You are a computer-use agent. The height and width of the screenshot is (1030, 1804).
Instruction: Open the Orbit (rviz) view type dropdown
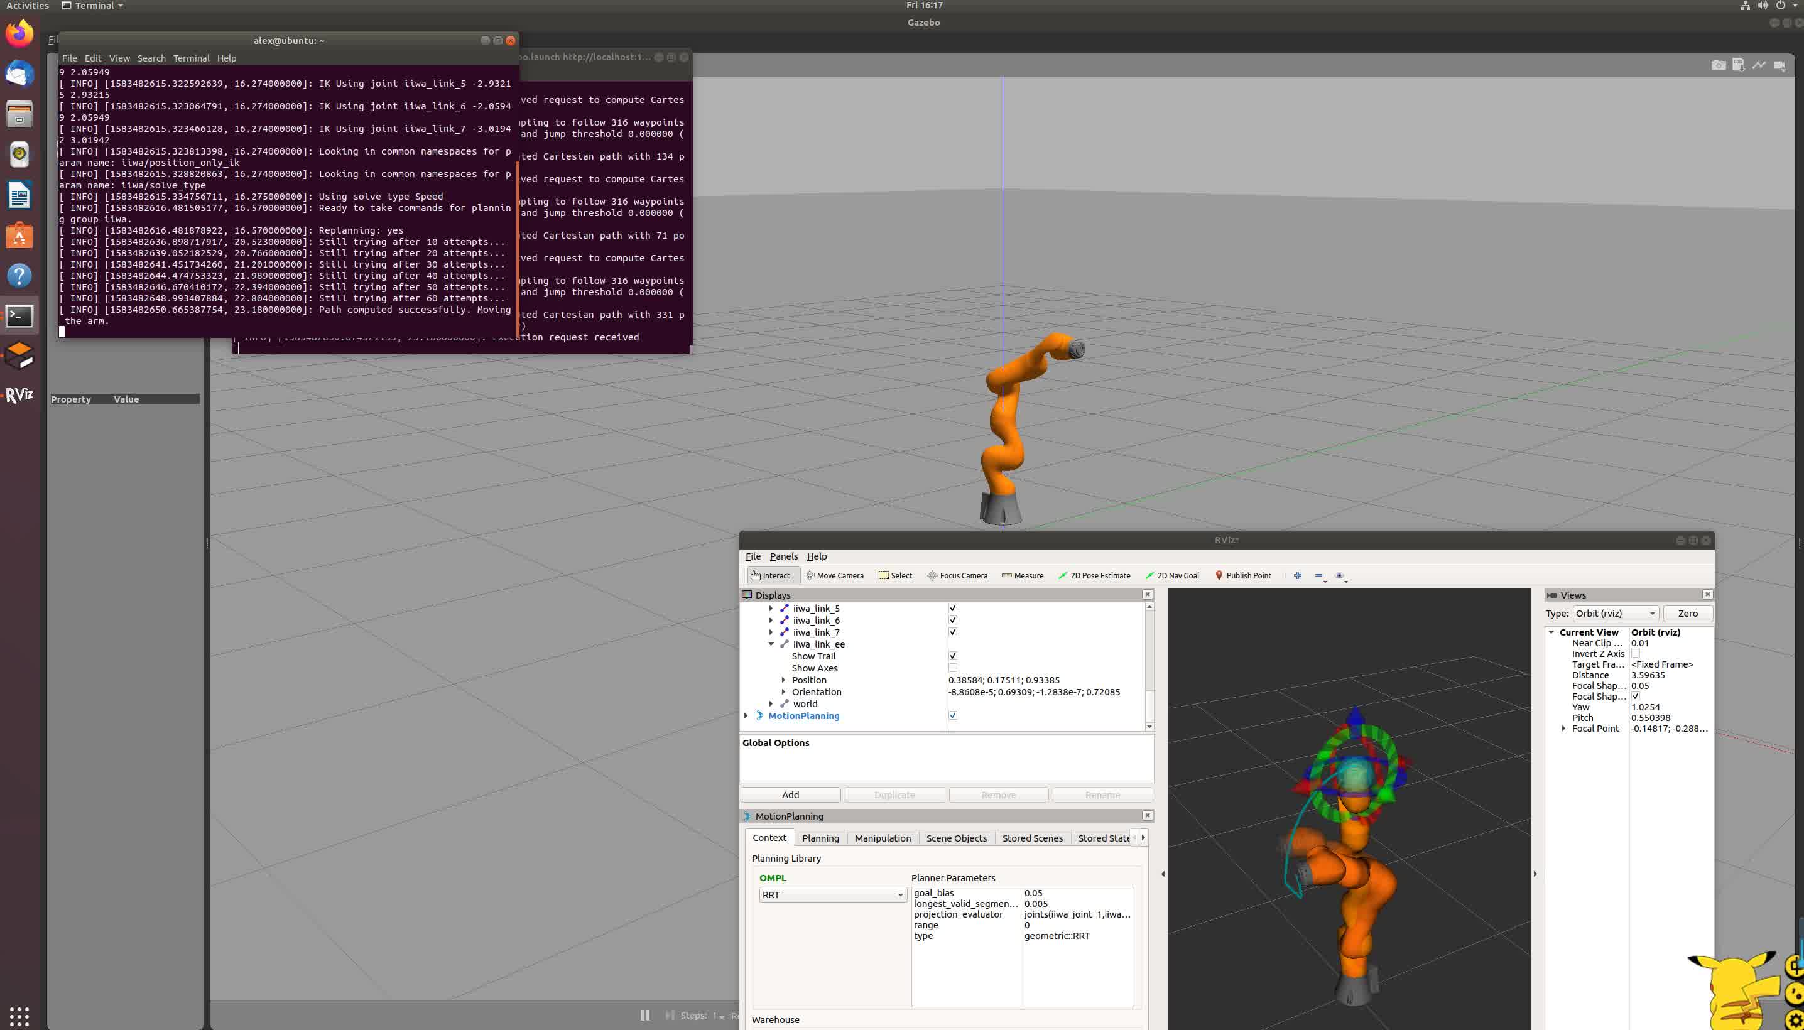click(x=1615, y=614)
